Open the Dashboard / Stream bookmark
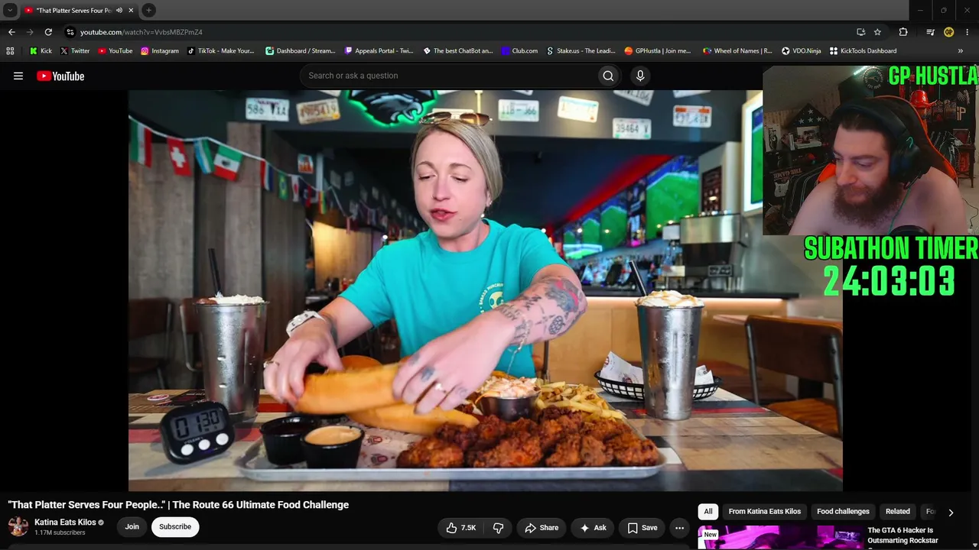 [x=300, y=51]
